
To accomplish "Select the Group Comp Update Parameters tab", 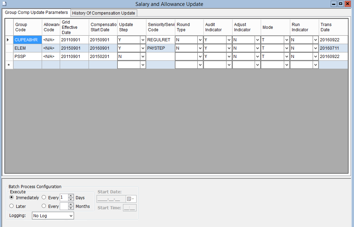I will pos(36,12).
